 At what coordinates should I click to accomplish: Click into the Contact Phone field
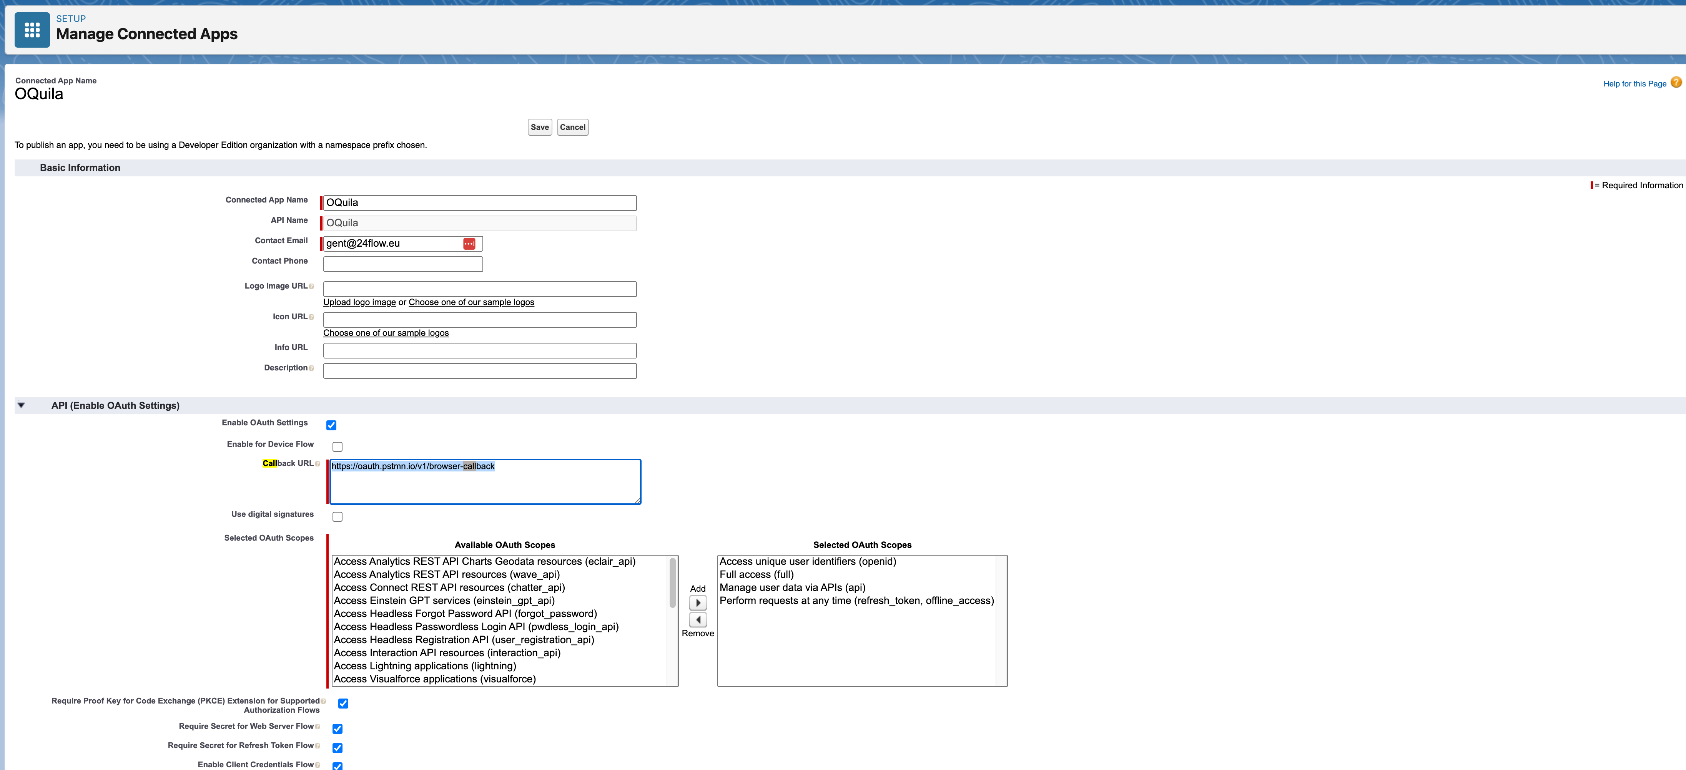point(402,264)
